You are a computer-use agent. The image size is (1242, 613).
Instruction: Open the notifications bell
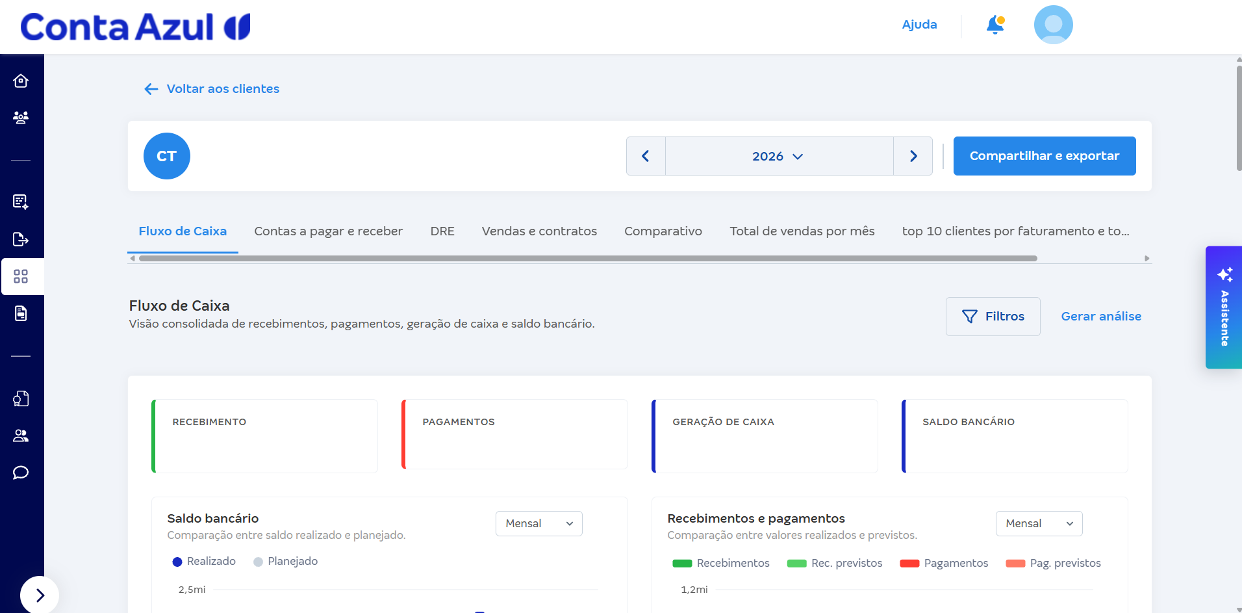tap(995, 25)
